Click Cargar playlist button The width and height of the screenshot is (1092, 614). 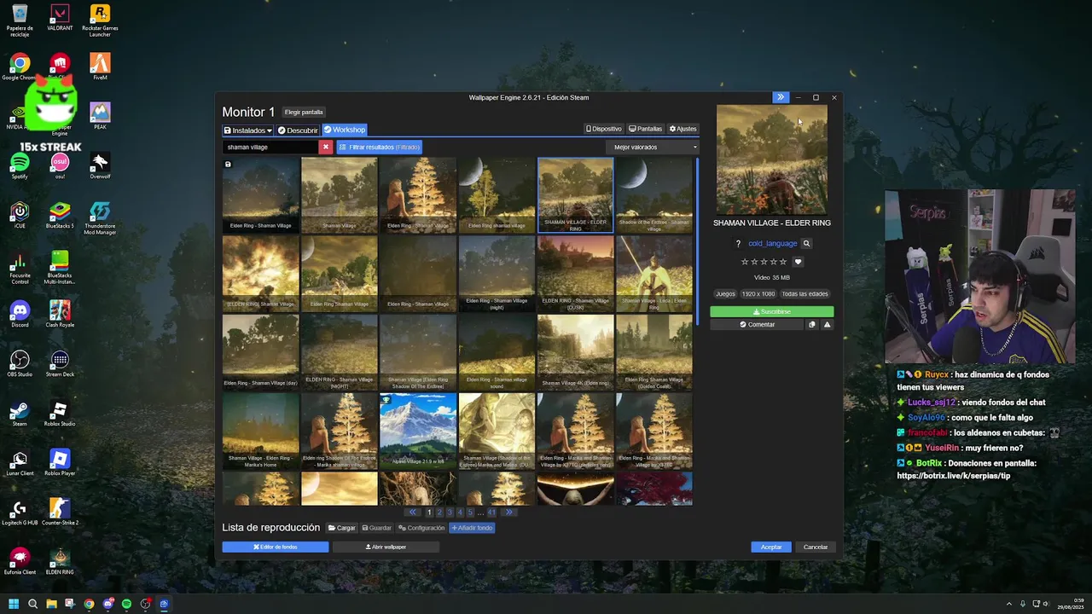(341, 528)
